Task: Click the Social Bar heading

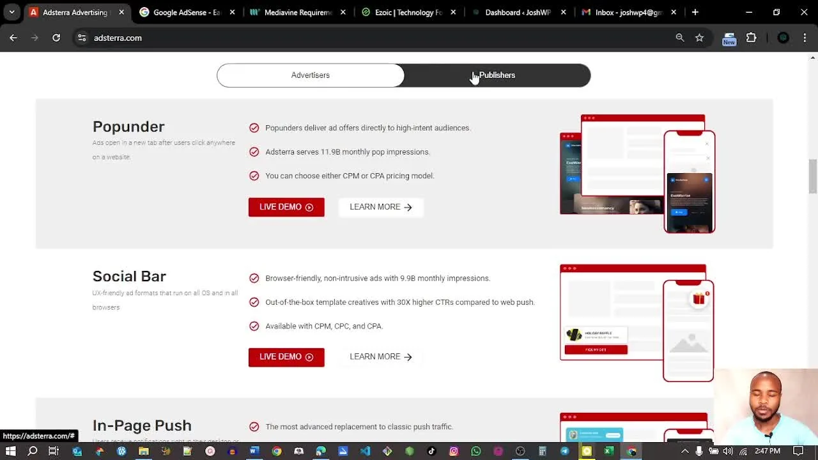Action: coord(129,276)
